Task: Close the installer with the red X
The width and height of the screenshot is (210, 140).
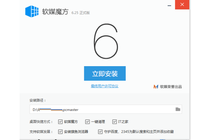Action: click(182, 5)
